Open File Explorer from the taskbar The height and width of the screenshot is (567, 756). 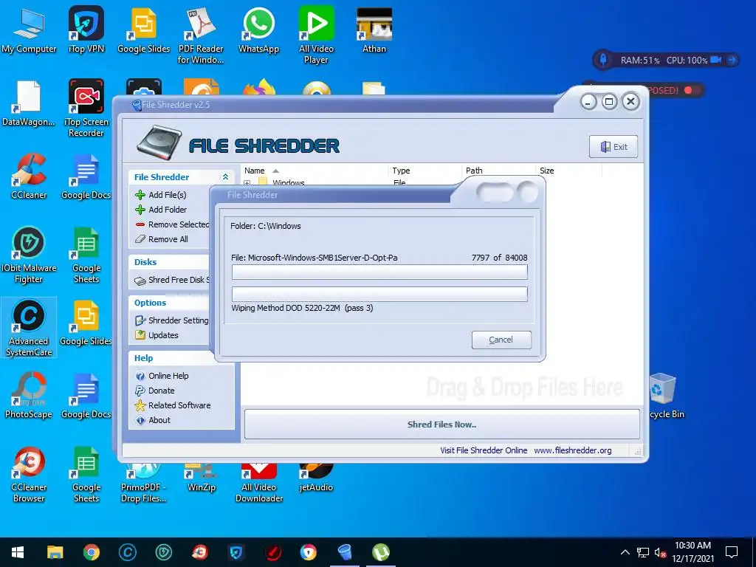(55, 552)
